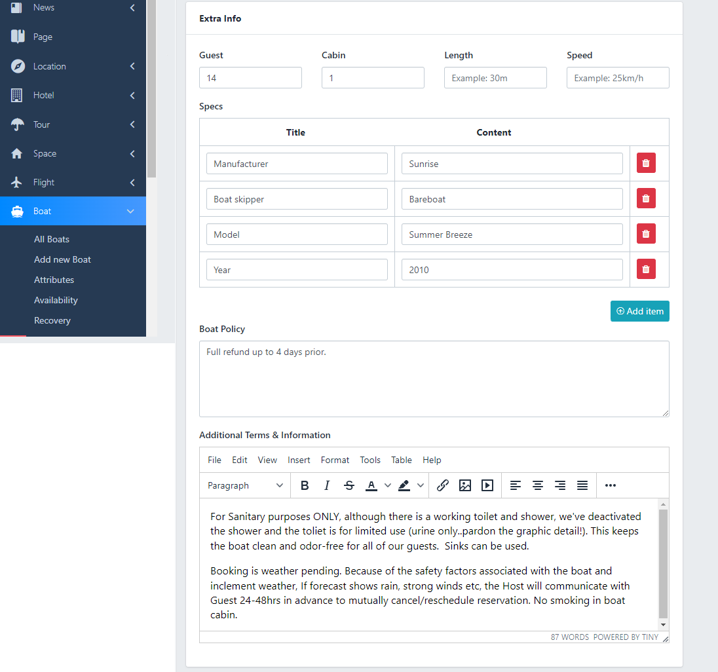Image resolution: width=718 pixels, height=672 pixels.
Task: Open the Paragraph format dropdown
Action: point(245,485)
